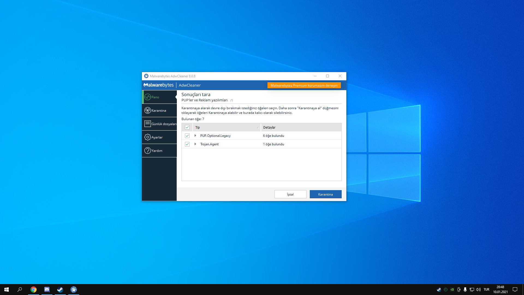The height and width of the screenshot is (295, 524).
Task: Open Google Chrome from taskbar
Action: point(34,290)
